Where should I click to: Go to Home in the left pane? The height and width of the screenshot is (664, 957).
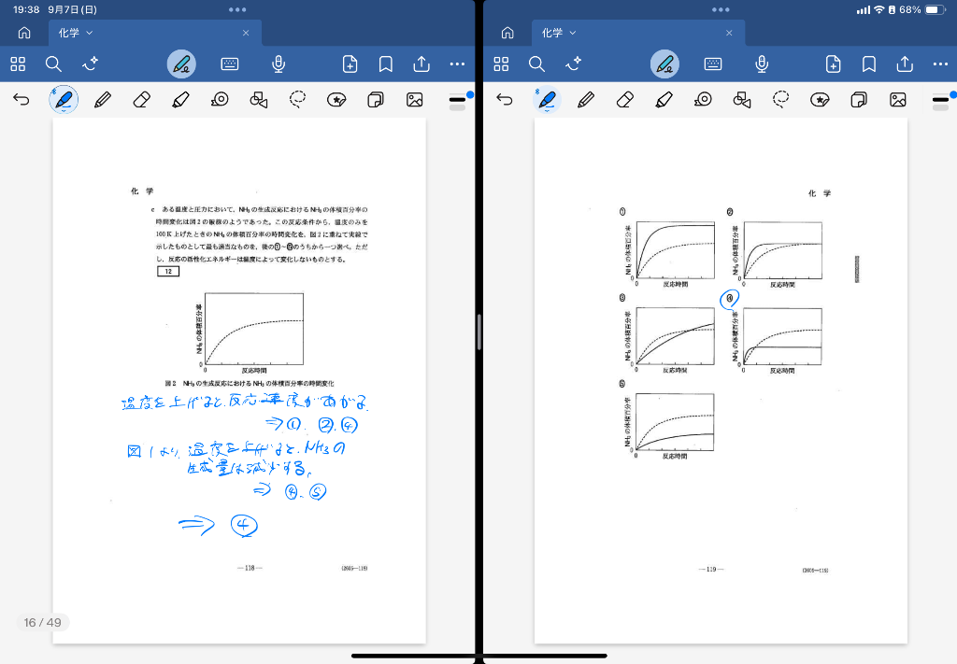click(24, 33)
